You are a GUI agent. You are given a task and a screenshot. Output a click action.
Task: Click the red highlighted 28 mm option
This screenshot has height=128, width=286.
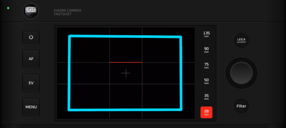tap(206, 112)
